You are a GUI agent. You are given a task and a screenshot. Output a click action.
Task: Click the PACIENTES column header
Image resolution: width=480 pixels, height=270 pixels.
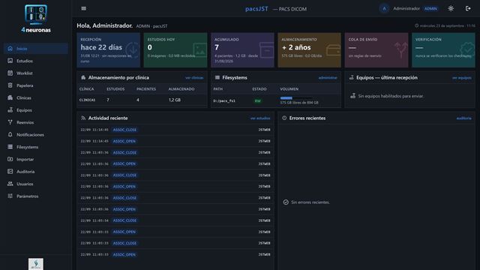pos(146,89)
